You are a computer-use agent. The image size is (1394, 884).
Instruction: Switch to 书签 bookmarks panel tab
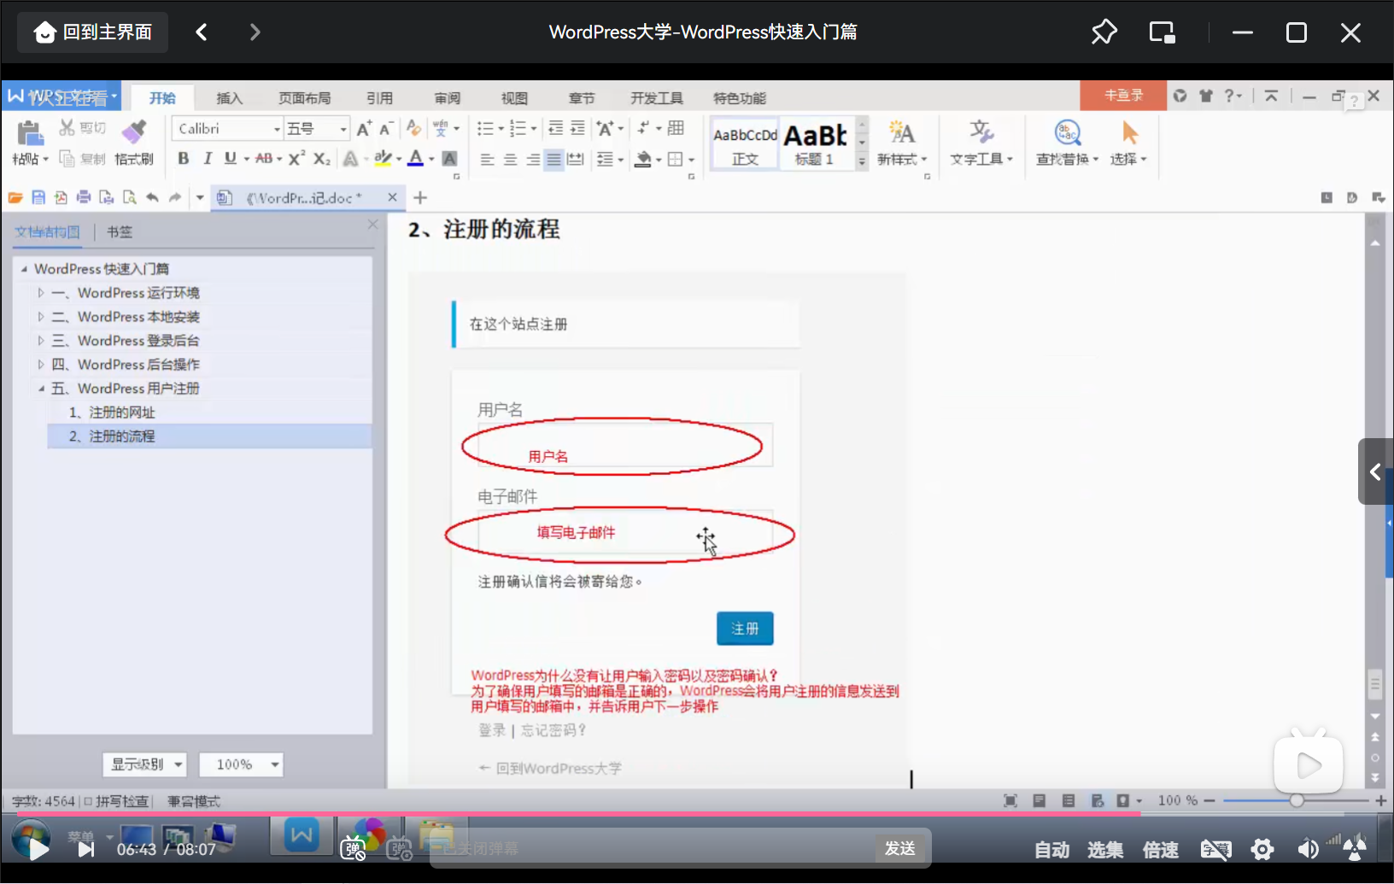coord(120,231)
